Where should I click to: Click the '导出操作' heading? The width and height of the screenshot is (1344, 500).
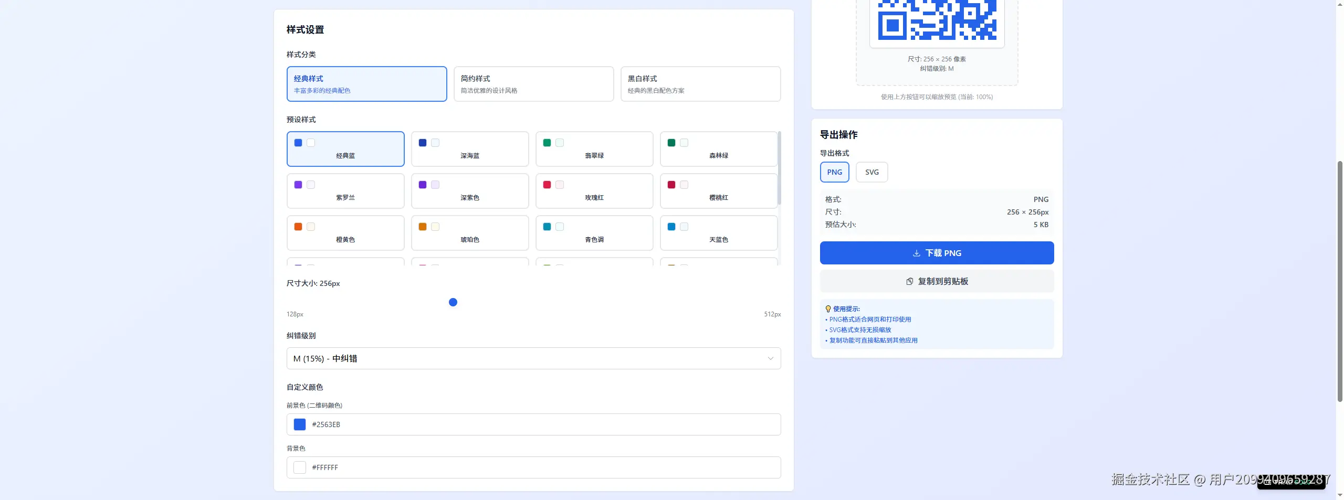[838, 135]
